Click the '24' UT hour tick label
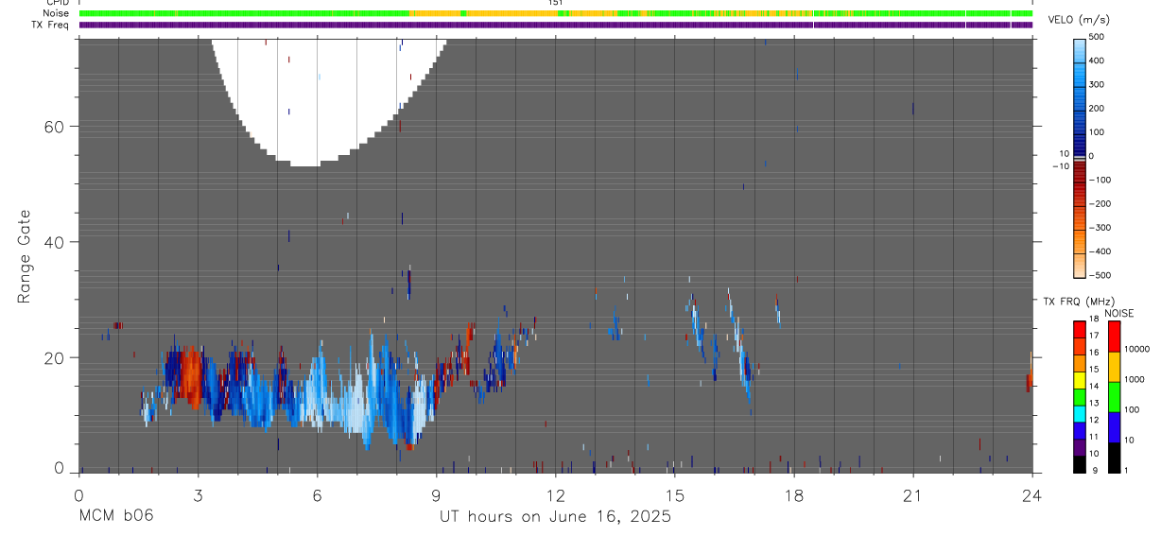Image resolution: width=1161 pixels, height=536 pixels. point(1031,494)
